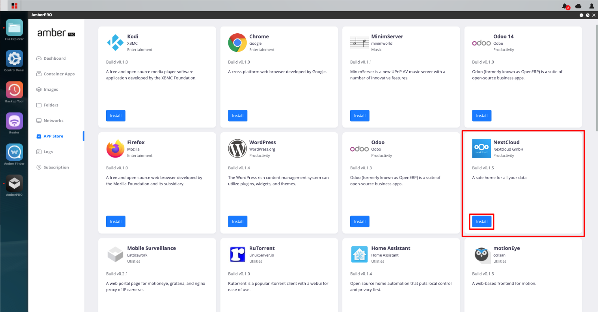This screenshot has width=598, height=312.
Task: Install MinimServer
Action: click(360, 116)
